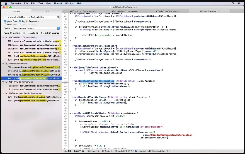The height and width of the screenshot is (154, 245).
Task: Click file icon of ABFindInFilesView.m result group
Action: click(x=6, y=63)
